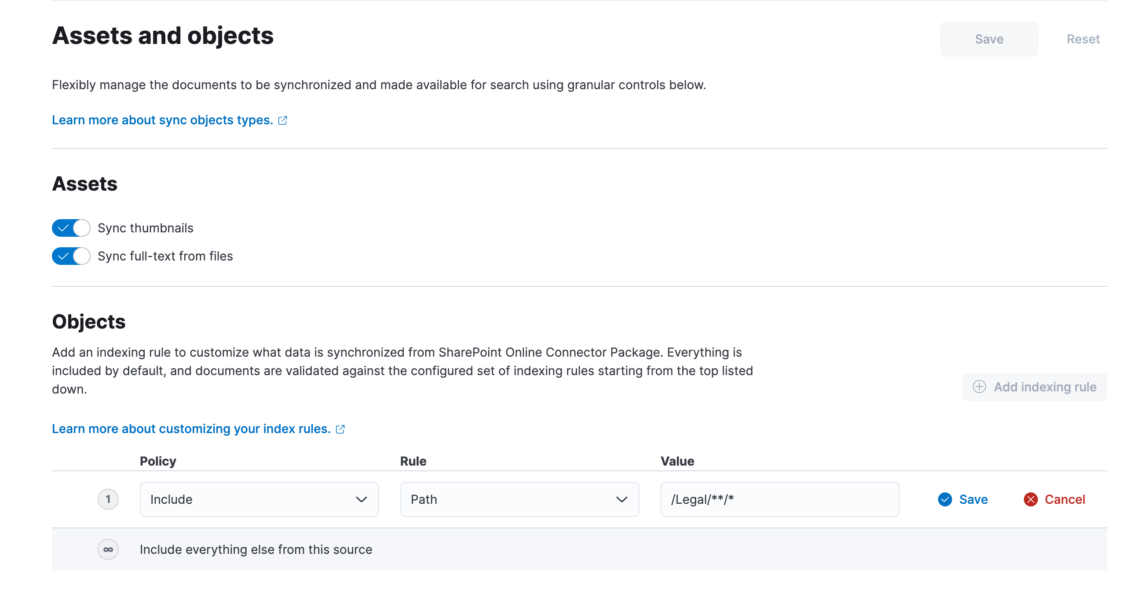Click the red X icon beside Cancel

coord(1031,499)
